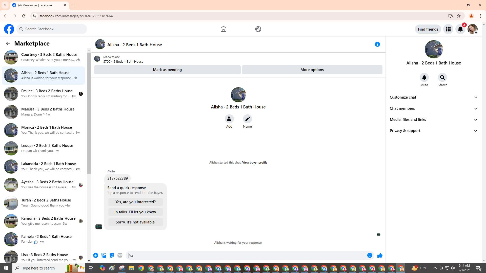486x273 pixels.
Task: Click the conversation information icon
Action: coord(377,44)
